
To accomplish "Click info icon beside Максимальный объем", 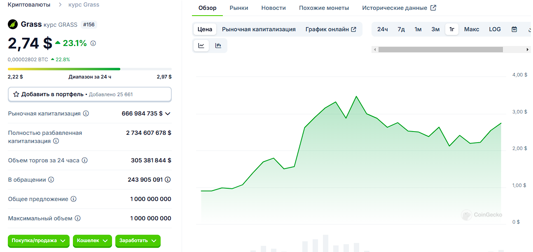I will pos(77,218).
